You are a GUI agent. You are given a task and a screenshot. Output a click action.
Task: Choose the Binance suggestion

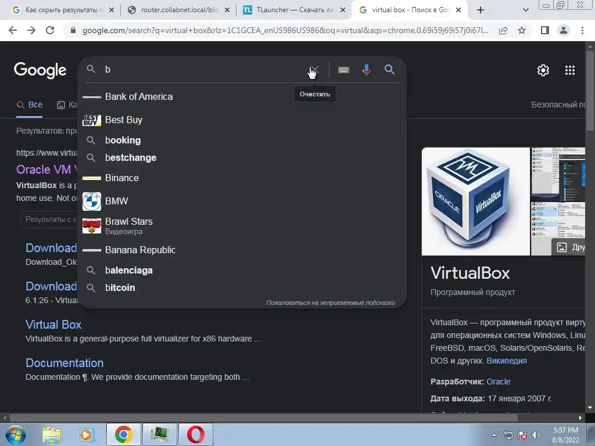(x=242, y=178)
